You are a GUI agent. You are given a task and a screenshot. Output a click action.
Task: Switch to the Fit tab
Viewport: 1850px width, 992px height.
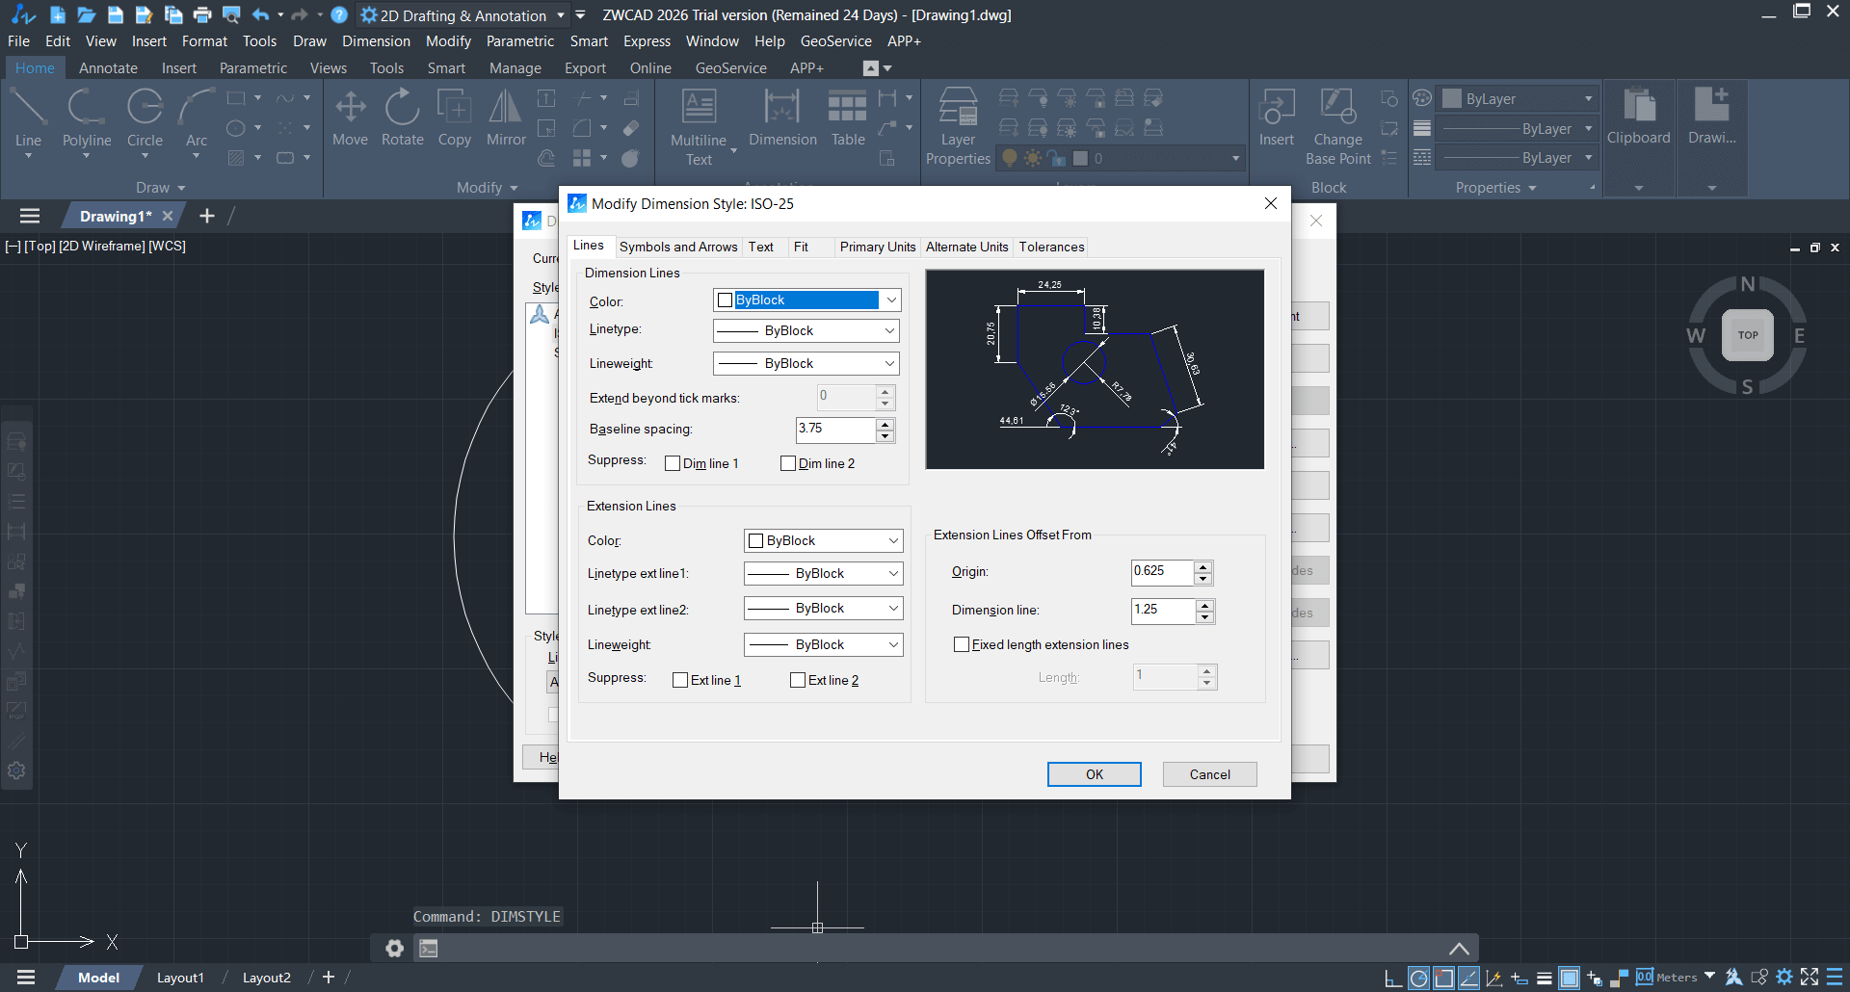coord(801,247)
